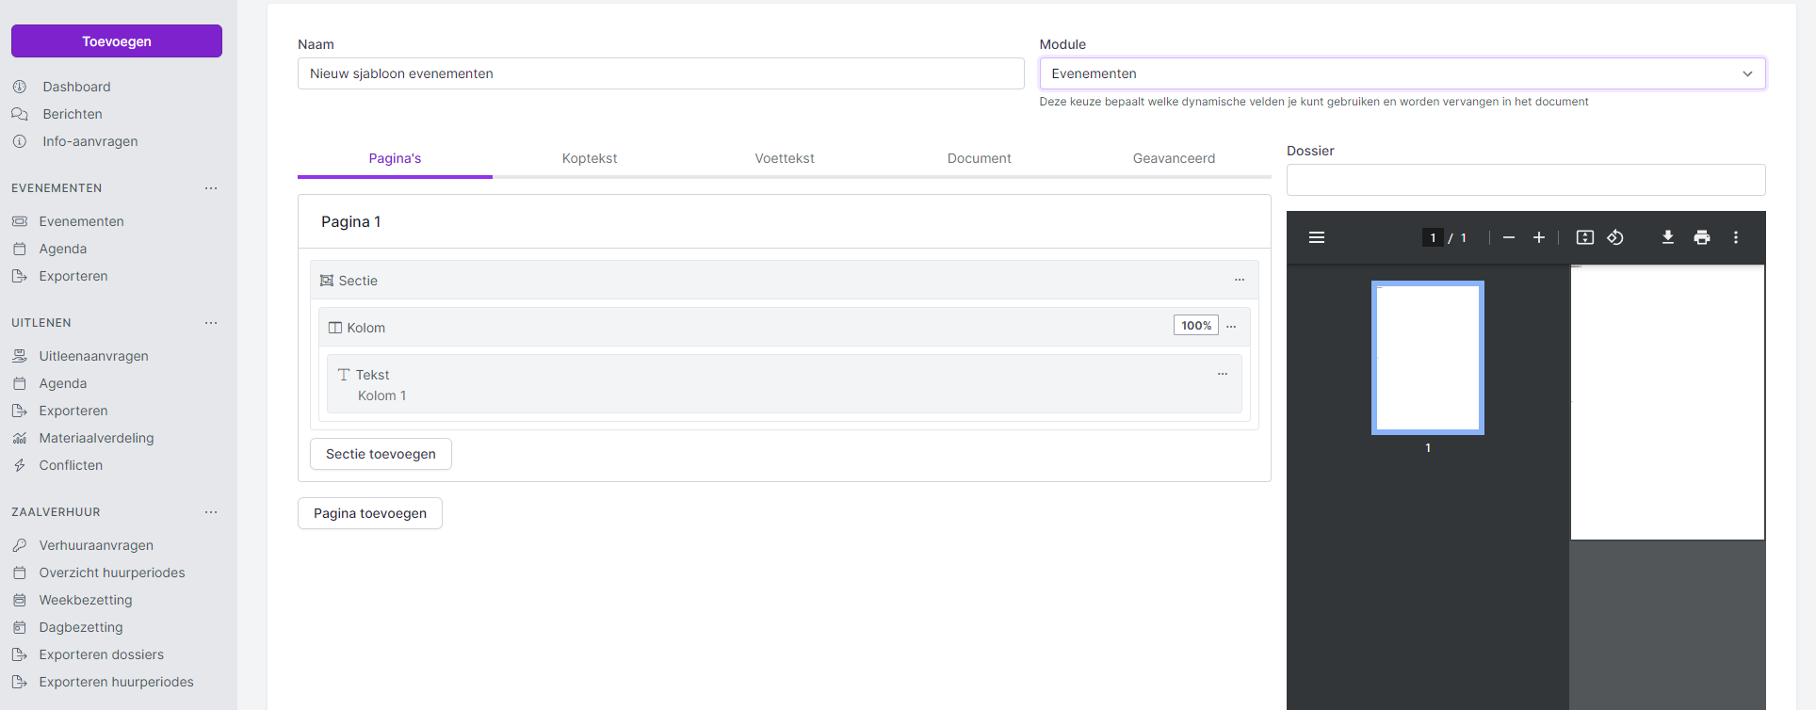Zoom out in the PDF preview
The width and height of the screenshot is (1816, 710).
[1509, 237]
